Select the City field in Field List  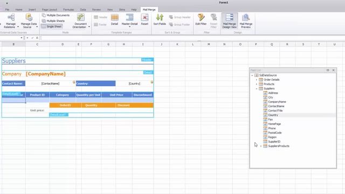[271, 97]
